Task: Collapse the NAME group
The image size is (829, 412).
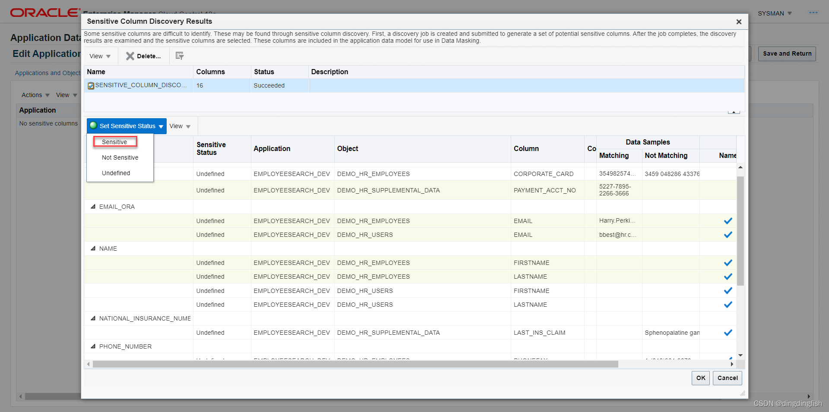Action: [x=93, y=248]
